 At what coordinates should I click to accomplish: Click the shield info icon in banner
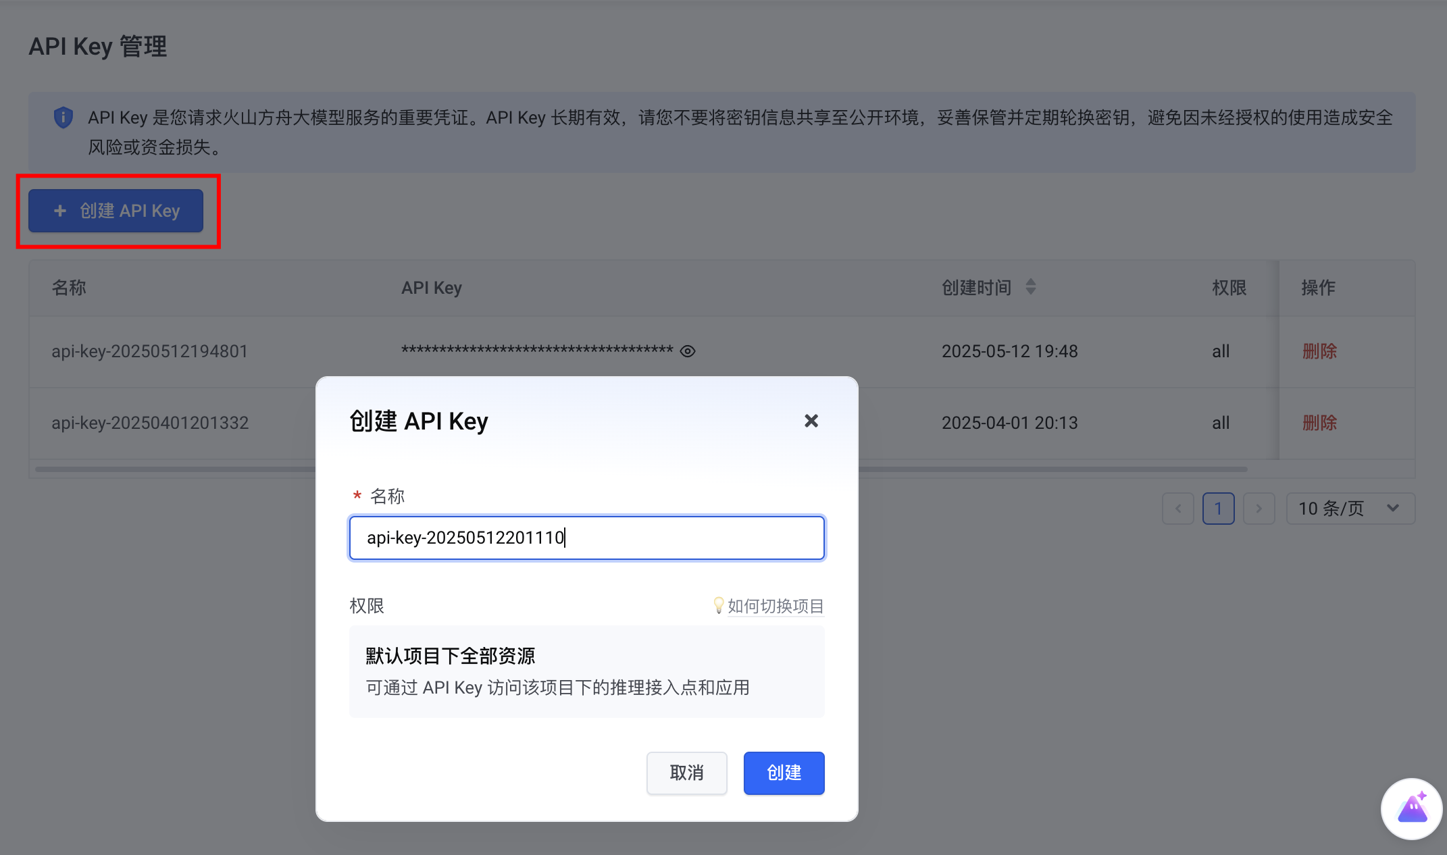(63, 118)
